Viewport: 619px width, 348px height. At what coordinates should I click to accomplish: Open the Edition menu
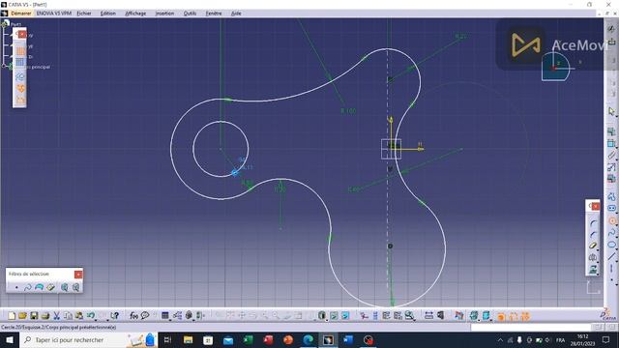point(107,14)
